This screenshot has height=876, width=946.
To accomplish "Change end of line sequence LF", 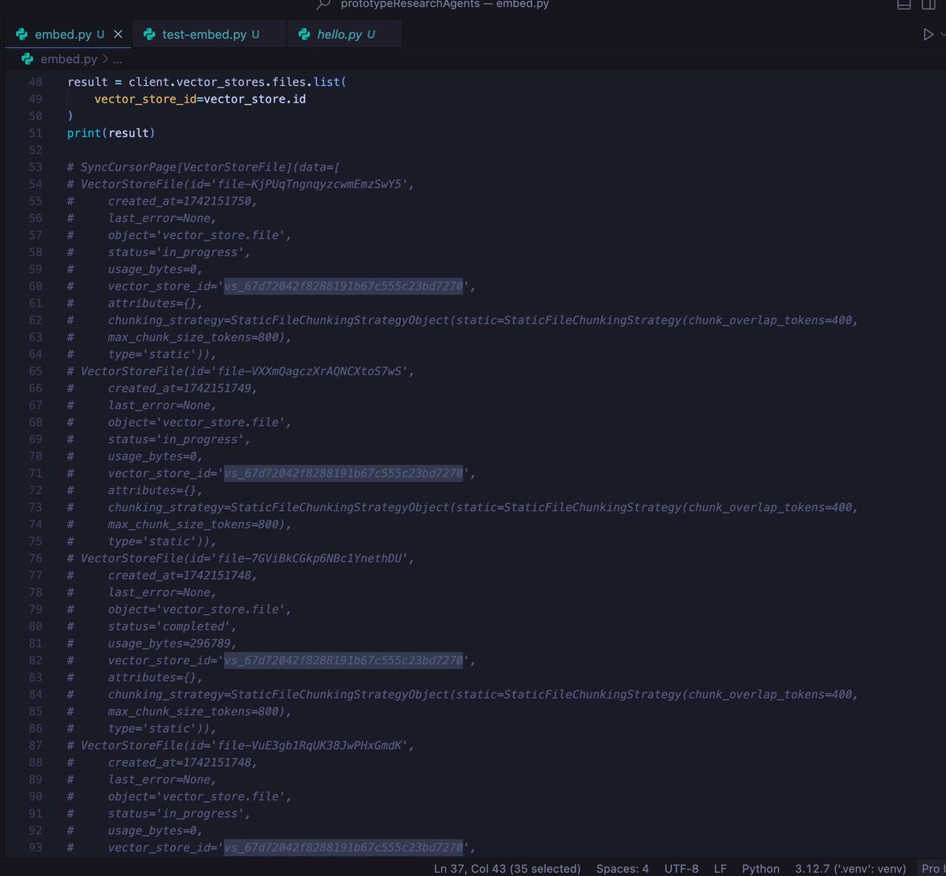I will pyautogui.click(x=720, y=868).
